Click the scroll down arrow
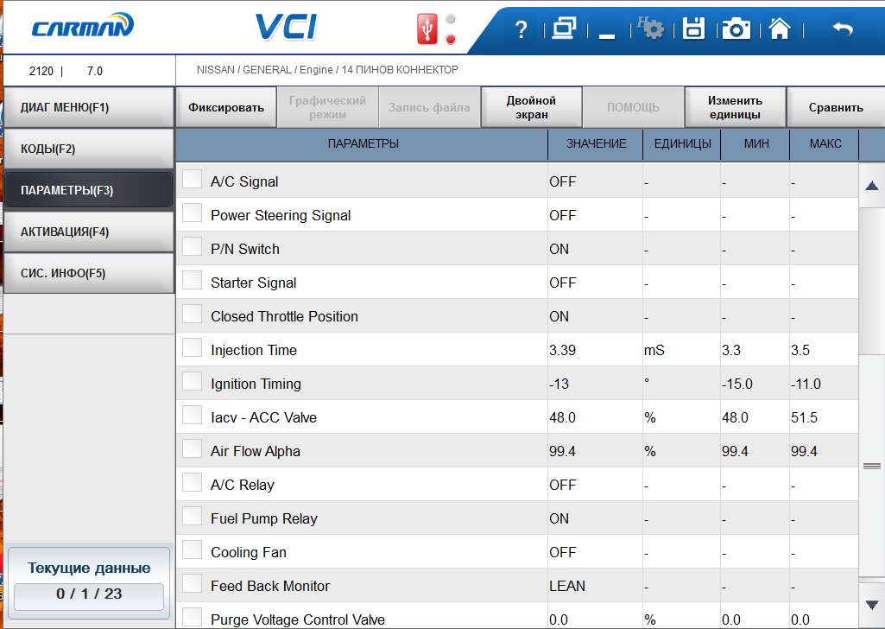Screen dimensions: 885x629 coord(871,605)
